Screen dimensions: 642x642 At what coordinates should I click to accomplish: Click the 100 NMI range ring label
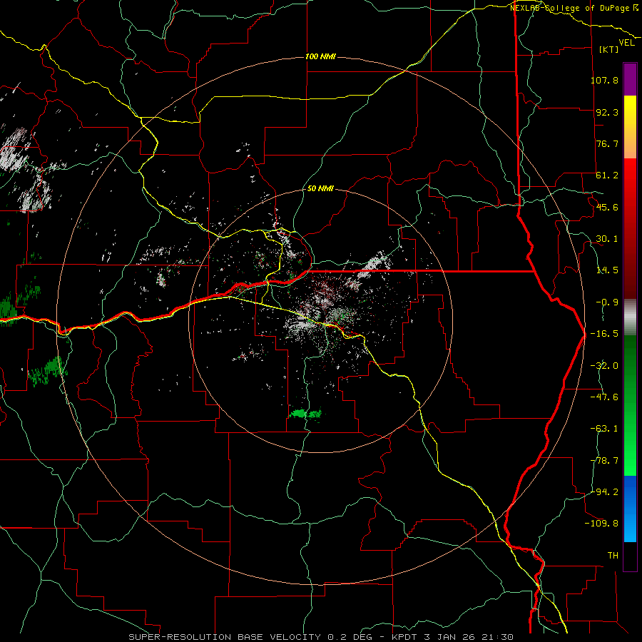320,56
